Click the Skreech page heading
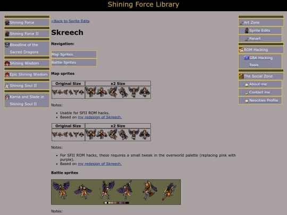Screen dimensions: 287x215 [x=67, y=32]
